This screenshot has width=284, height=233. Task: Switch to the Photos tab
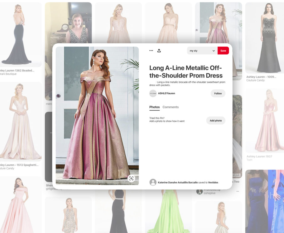[154, 107]
